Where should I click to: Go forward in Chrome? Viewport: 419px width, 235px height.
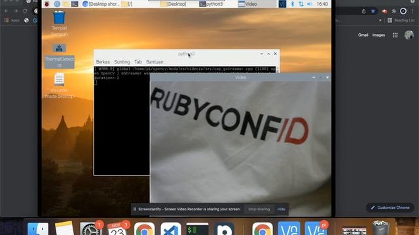[16, 11]
